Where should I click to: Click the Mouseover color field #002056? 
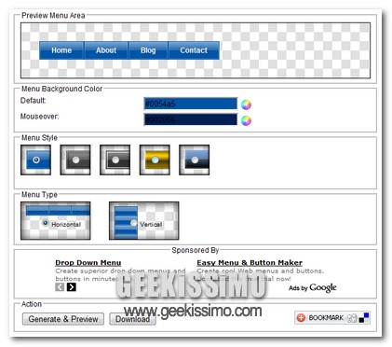(x=191, y=119)
